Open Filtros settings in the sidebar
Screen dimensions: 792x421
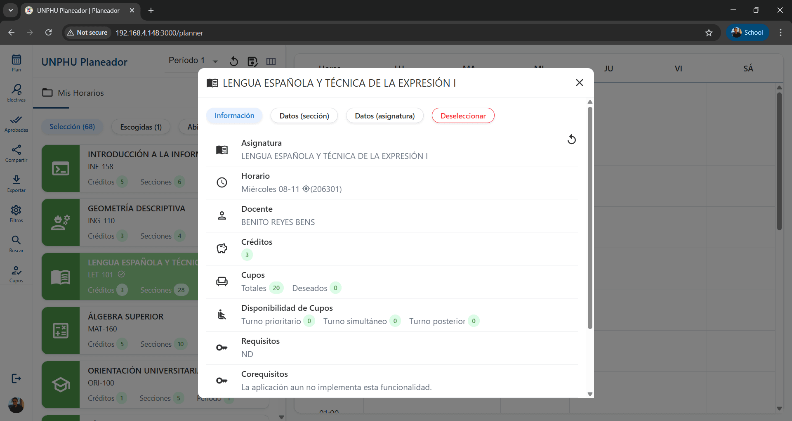pos(16,213)
